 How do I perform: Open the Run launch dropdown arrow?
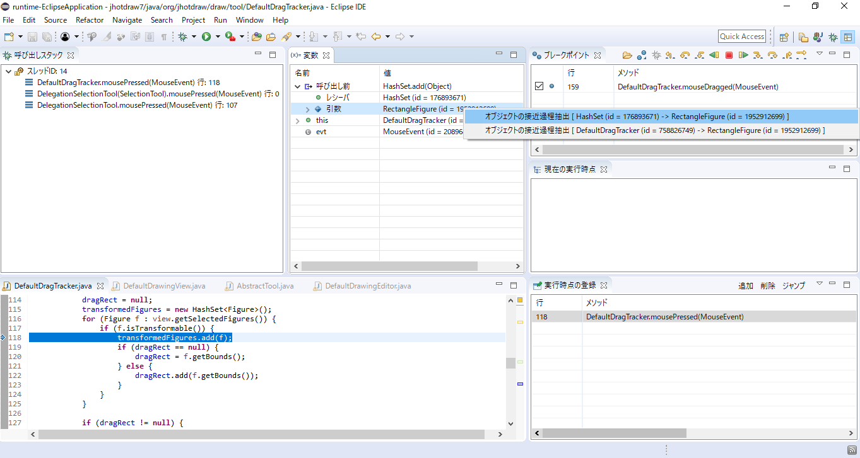(218, 37)
